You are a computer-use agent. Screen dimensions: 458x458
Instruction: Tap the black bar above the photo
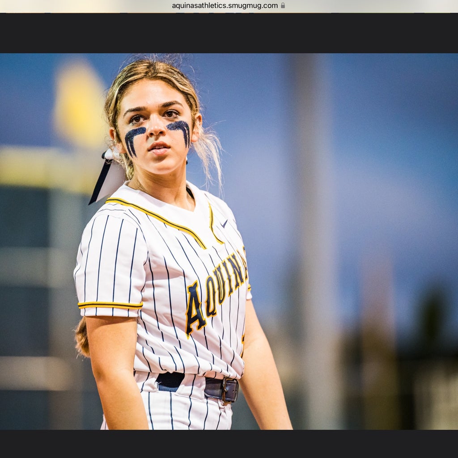point(229,33)
